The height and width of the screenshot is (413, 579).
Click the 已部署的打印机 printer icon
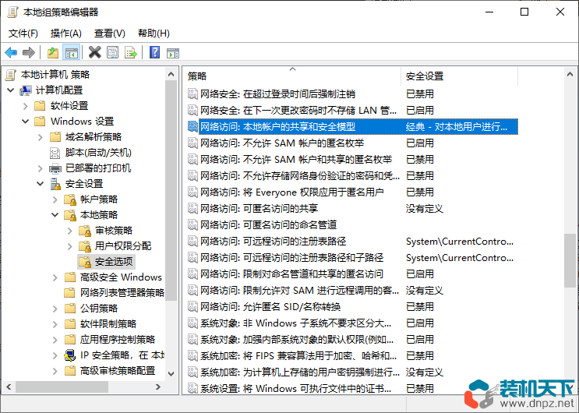(x=55, y=168)
